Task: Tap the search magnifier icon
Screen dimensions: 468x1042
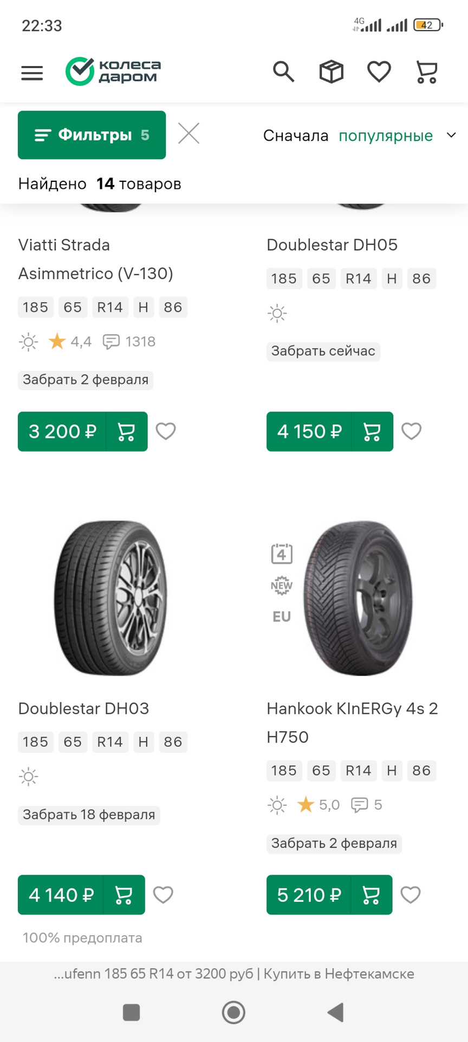Action: 283,72
